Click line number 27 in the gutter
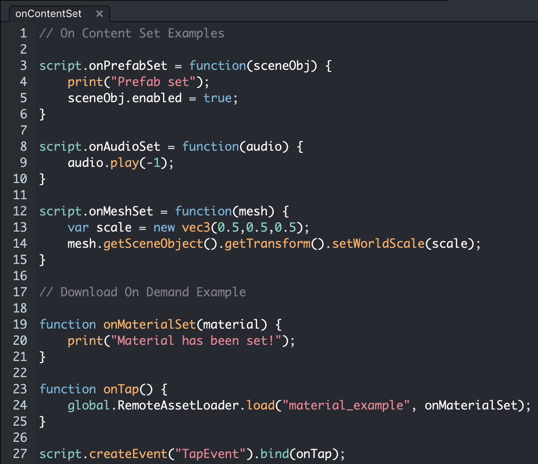The height and width of the screenshot is (464, 538). point(20,454)
